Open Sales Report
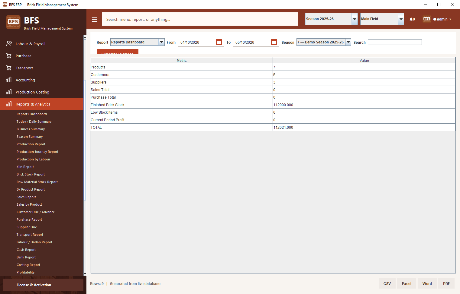The width and height of the screenshot is (460, 294). pos(26,197)
